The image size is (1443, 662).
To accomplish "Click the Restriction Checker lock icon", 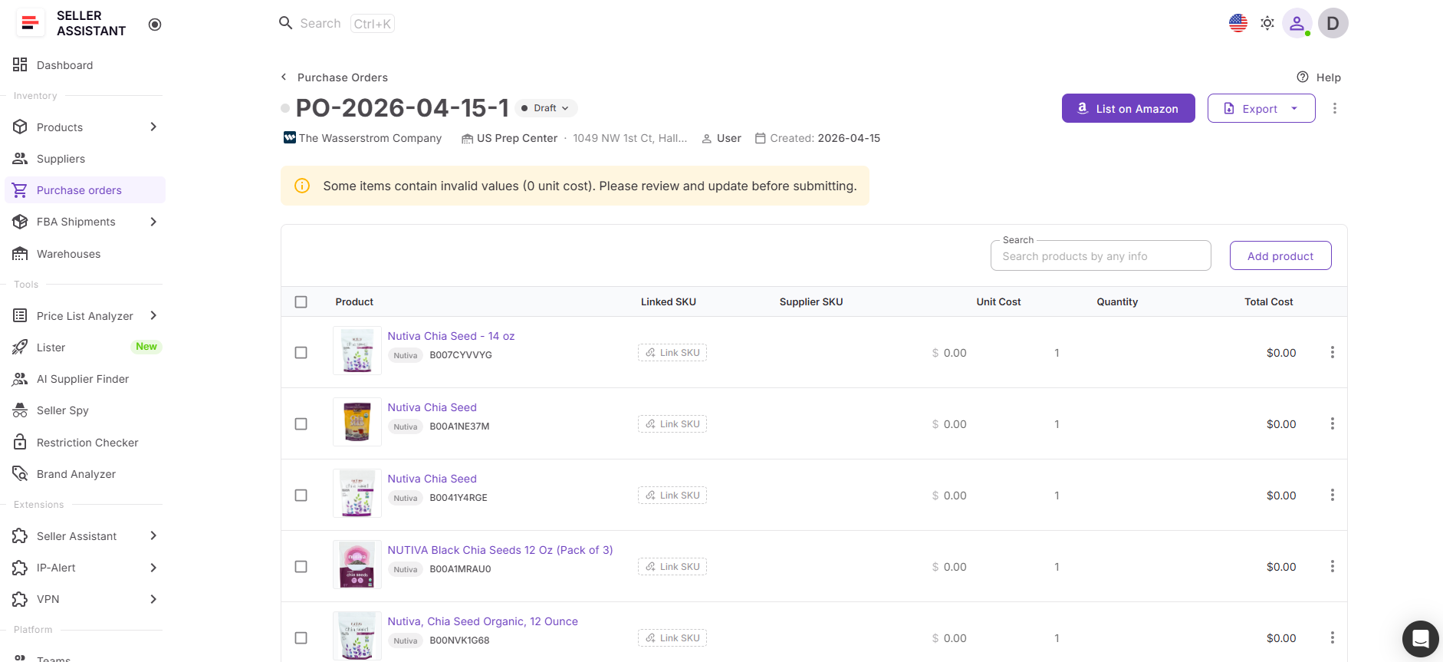I will coord(20,442).
